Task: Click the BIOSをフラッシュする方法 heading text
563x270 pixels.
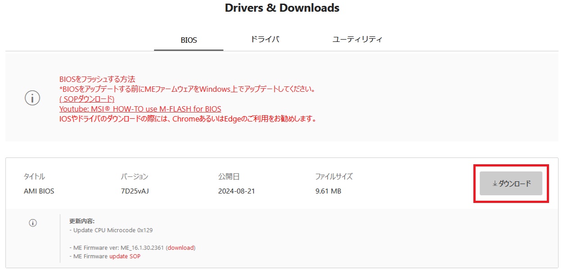Action: pos(97,79)
